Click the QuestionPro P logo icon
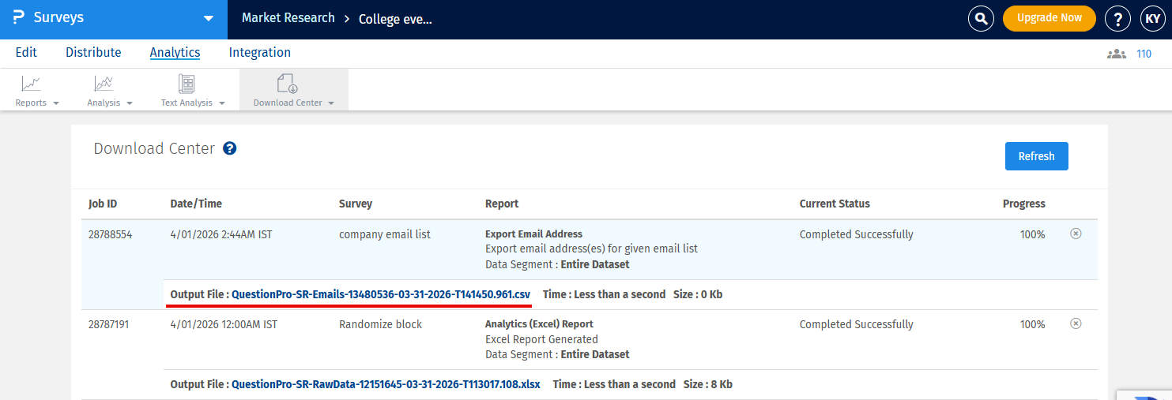Screen dimensions: 1172x400 coord(18,17)
